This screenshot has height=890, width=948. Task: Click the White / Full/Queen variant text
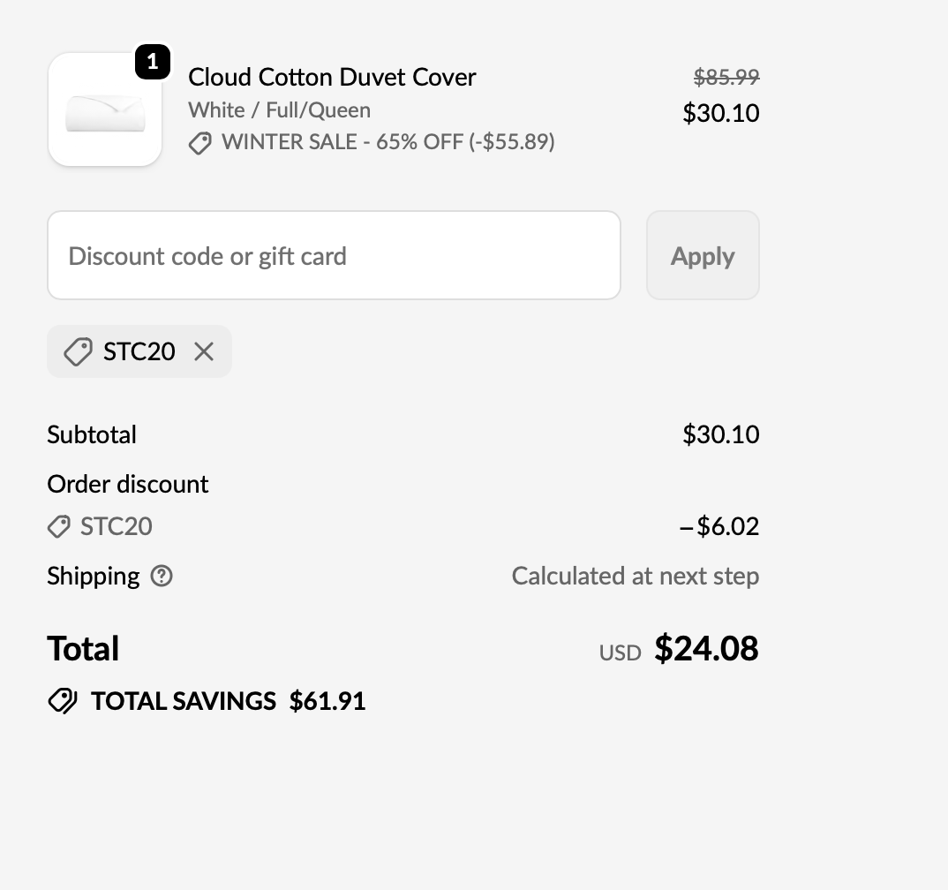279,110
